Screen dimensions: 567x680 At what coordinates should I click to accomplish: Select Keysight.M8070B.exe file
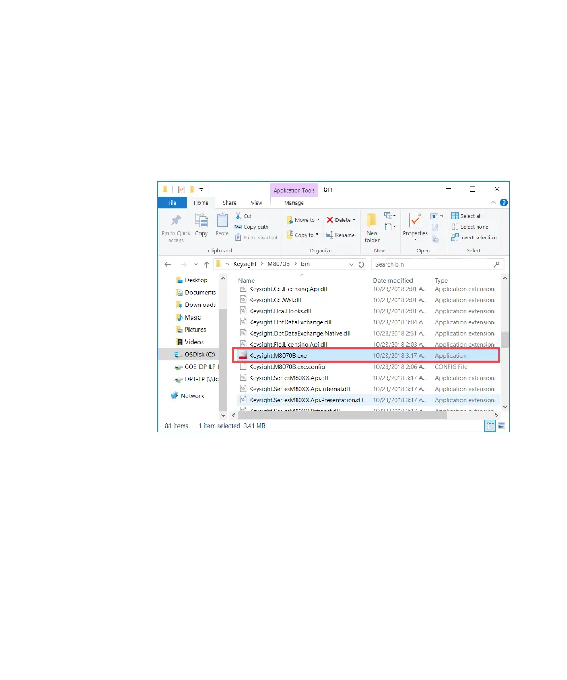[366, 356]
